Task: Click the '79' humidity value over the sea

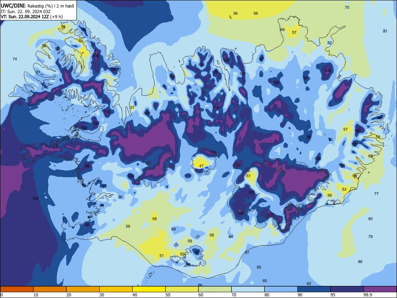Action: pyautogui.click(x=370, y=237)
